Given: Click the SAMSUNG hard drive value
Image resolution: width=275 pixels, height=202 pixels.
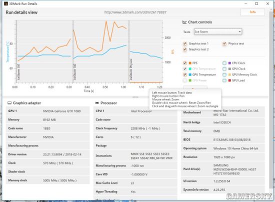Looking at the screenshot, I should click(234, 169).
